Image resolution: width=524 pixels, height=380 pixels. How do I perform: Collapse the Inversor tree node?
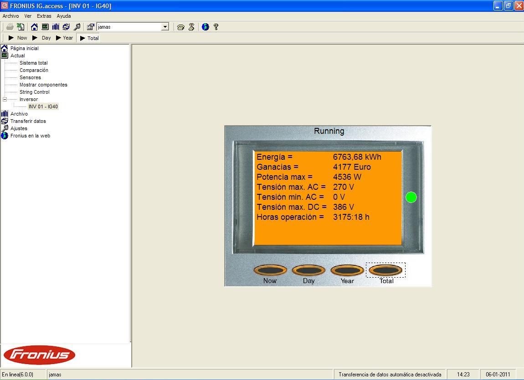5,99
